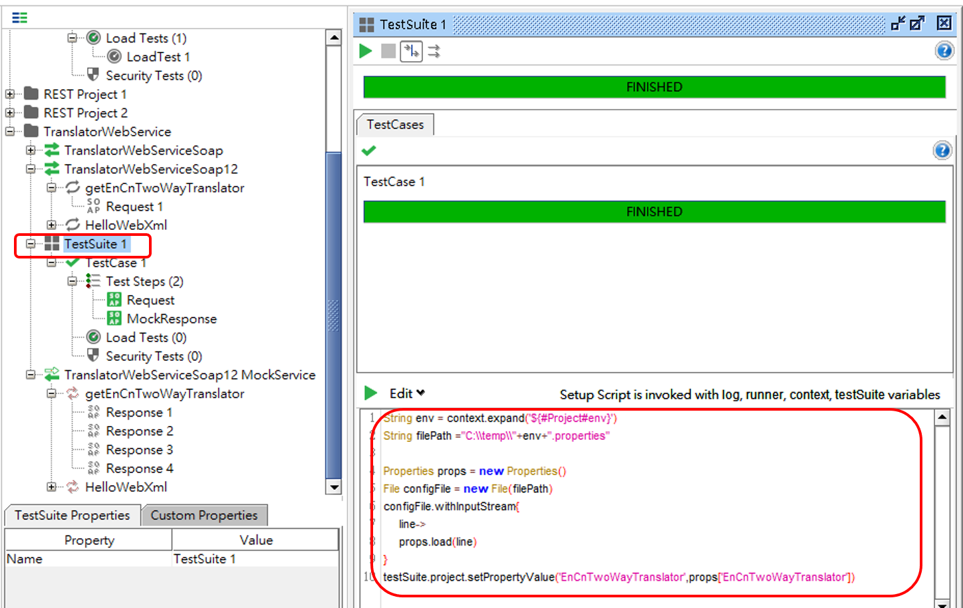This screenshot has width=963, height=608.
Task: Run the Setup Script play button
Action: 370,393
